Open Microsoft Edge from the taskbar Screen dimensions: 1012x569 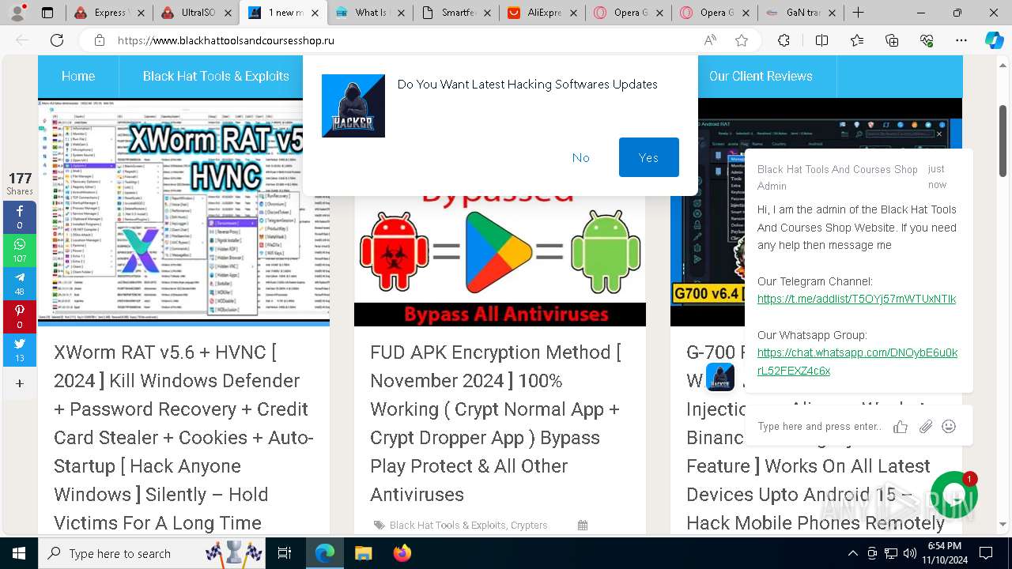tap(325, 553)
